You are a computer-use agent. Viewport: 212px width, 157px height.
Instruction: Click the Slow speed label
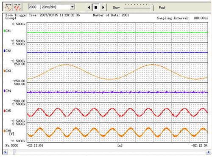[116, 8]
